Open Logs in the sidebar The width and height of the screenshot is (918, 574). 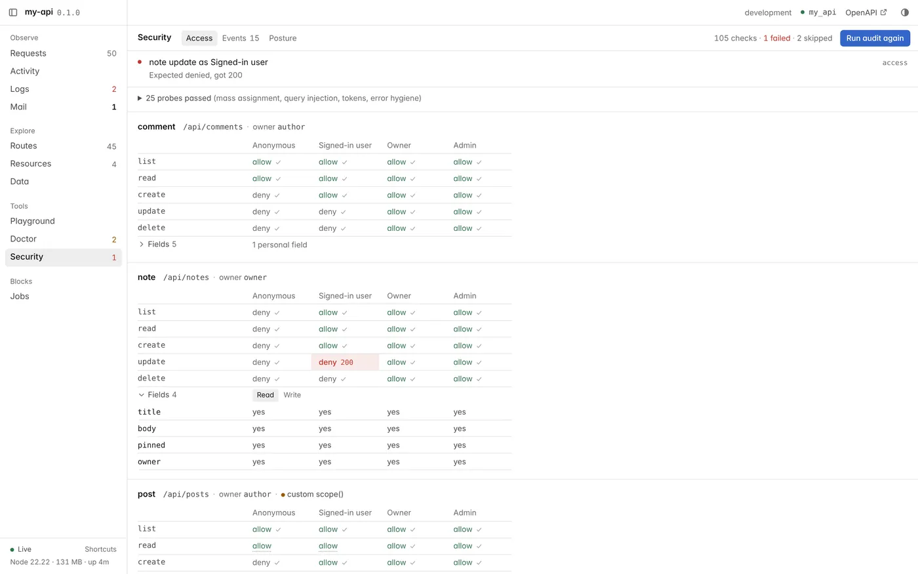63,89
